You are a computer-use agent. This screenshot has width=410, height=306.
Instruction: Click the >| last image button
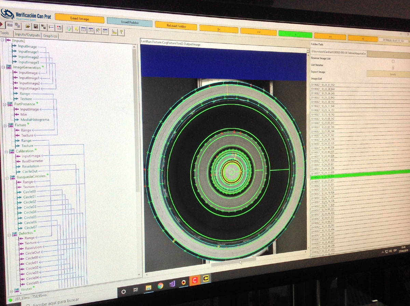pos(362,38)
